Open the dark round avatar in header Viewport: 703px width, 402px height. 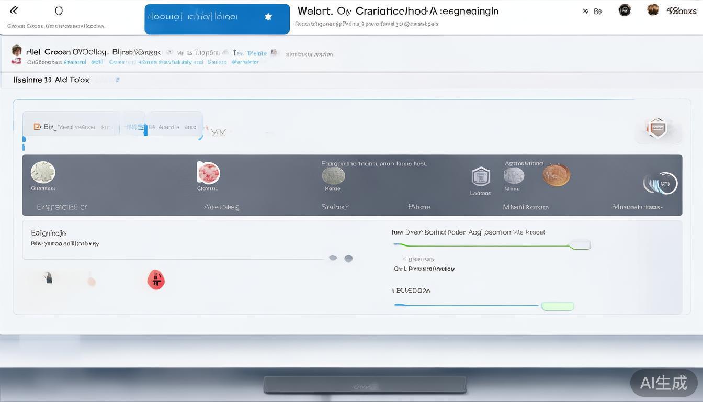pos(625,10)
